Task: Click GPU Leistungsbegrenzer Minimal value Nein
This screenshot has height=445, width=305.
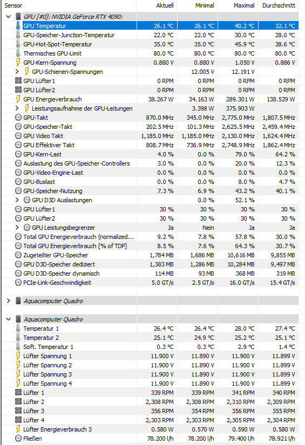Action: [208, 228]
